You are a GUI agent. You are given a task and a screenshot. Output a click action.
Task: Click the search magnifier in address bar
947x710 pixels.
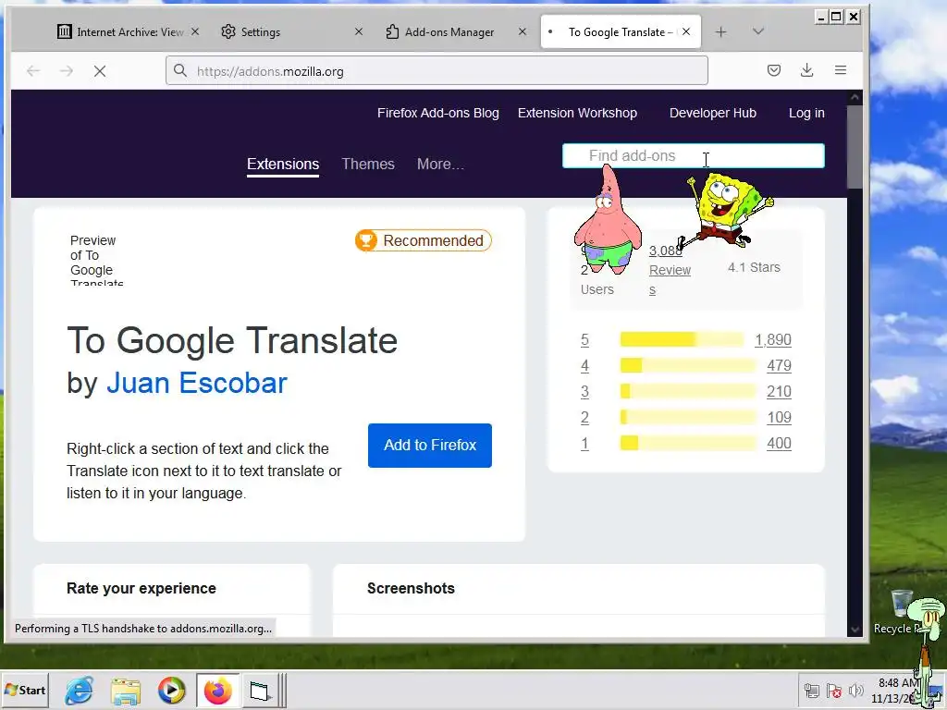pyautogui.click(x=180, y=70)
